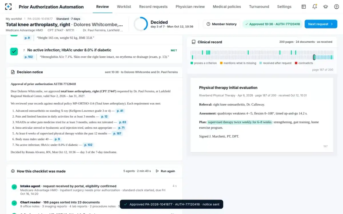Open p. 41 link in decision notice
This screenshot has height=214, width=343.
(120, 111)
